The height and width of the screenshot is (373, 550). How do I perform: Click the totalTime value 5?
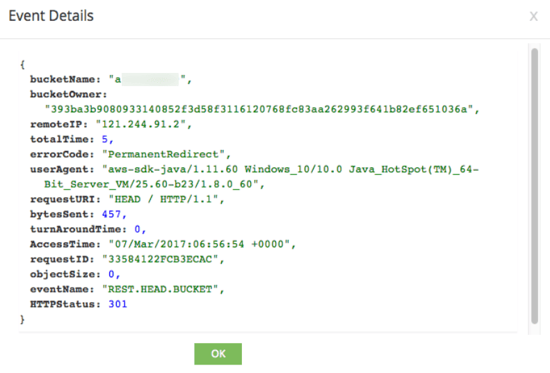point(104,139)
